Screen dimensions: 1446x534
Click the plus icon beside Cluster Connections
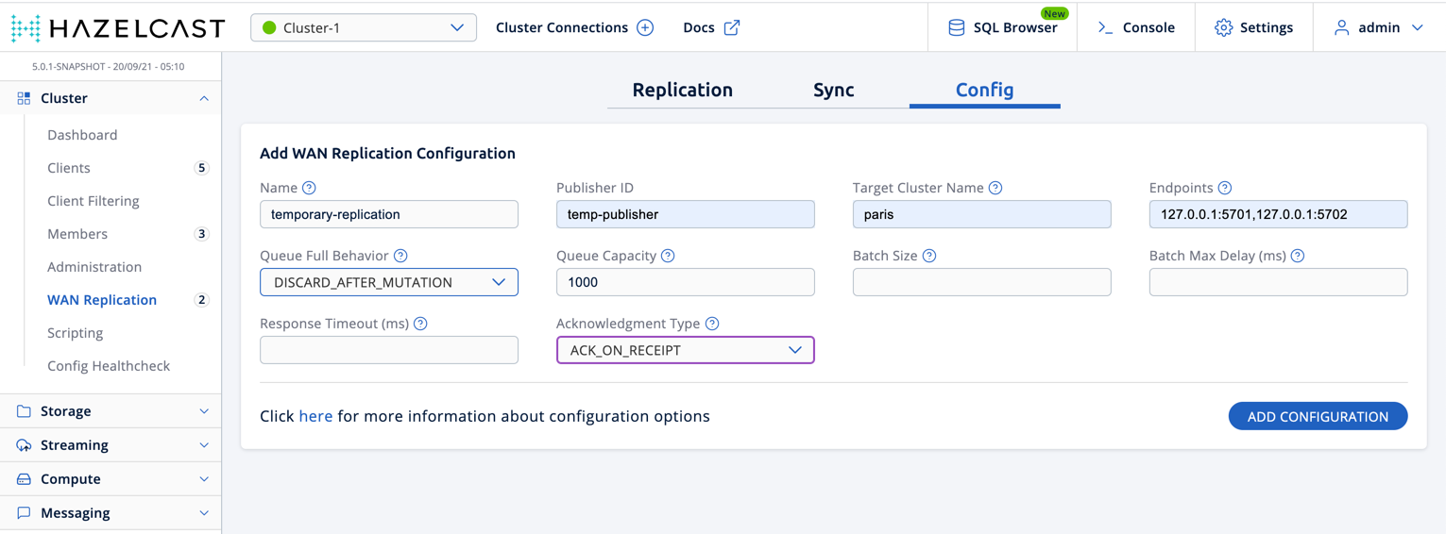(x=645, y=27)
